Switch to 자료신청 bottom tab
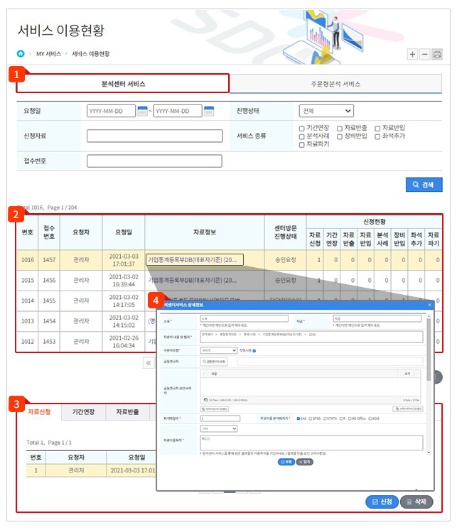The width and height of the screenshot is (457, 530). 39,411
